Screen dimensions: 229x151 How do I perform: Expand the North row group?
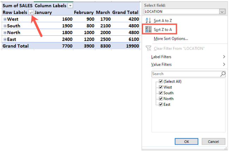5,33
